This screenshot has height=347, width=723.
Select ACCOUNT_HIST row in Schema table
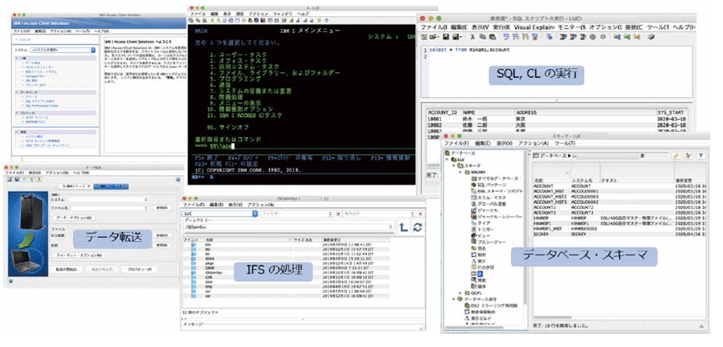tap(619, 190)
